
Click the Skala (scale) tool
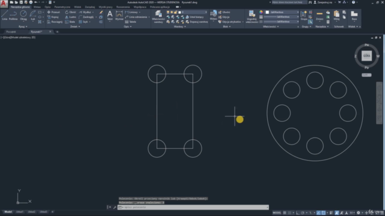point(70,22)
